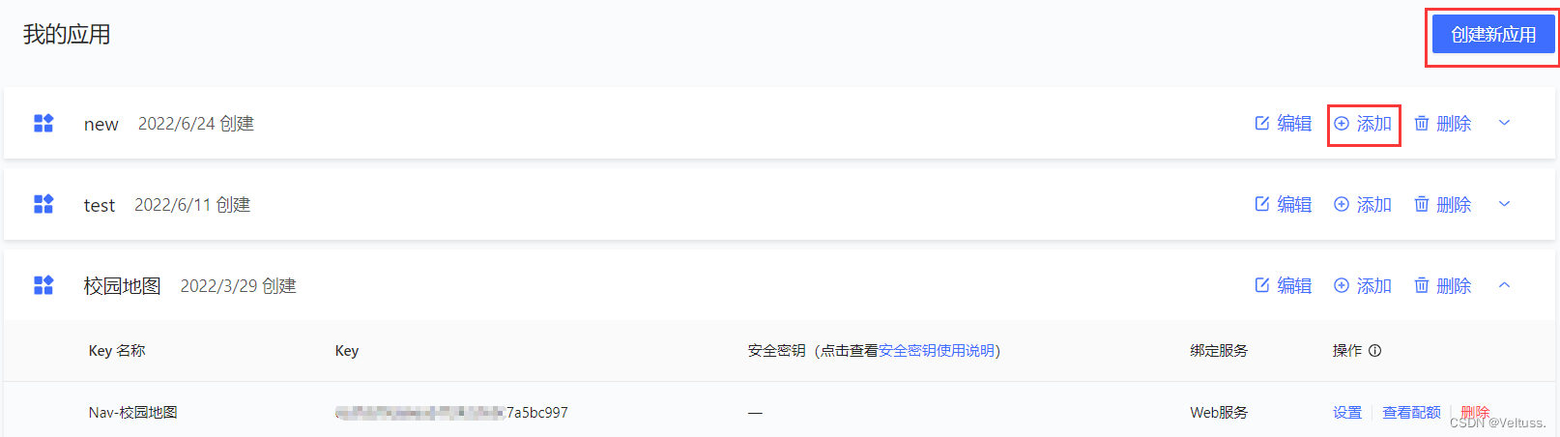Screen dimensions: 1560x437
Task: Expand the test application row
Action: 1504,204
